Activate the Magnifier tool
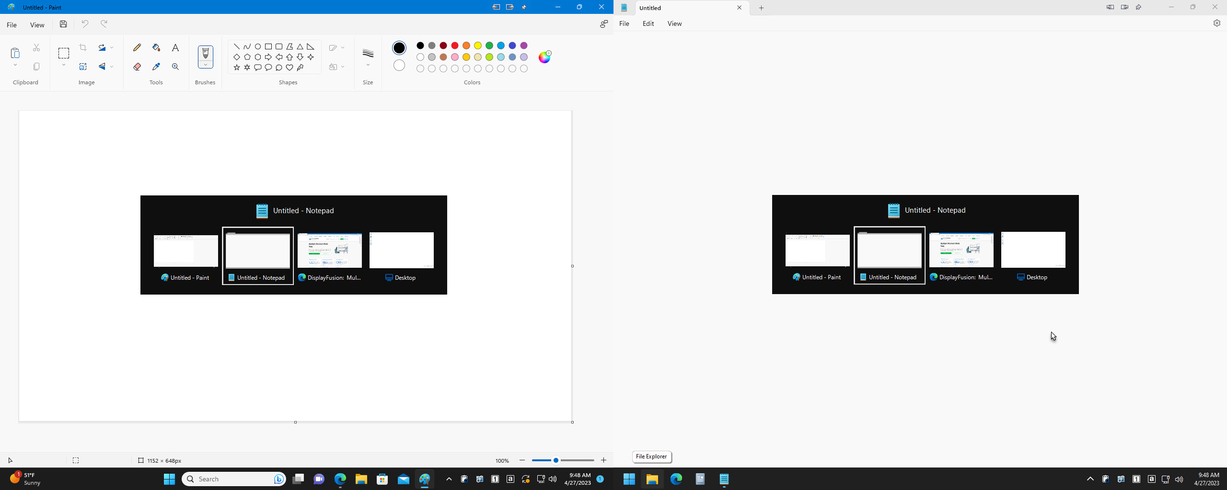The width and height of the screenshot is (1227, 490). pos(175,67)
